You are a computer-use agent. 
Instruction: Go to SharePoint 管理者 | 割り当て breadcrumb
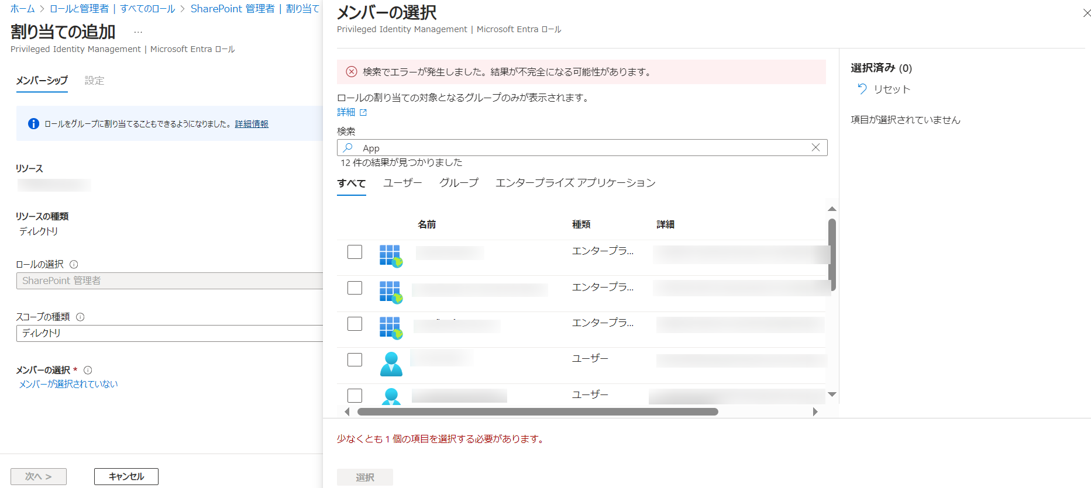tap(255, 9)
